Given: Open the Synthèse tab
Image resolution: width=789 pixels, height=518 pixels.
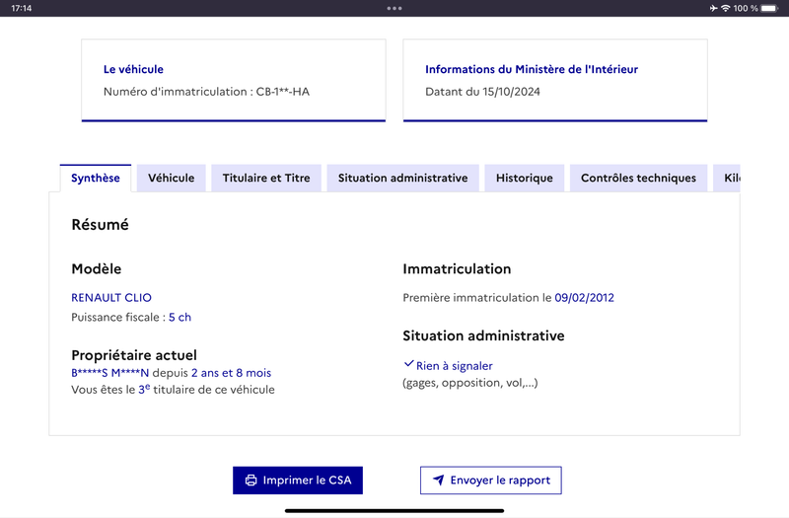Looking at the screenshot, I should (x=96, y=179).
